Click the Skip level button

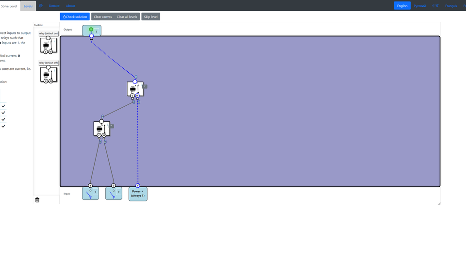(150, 16)
